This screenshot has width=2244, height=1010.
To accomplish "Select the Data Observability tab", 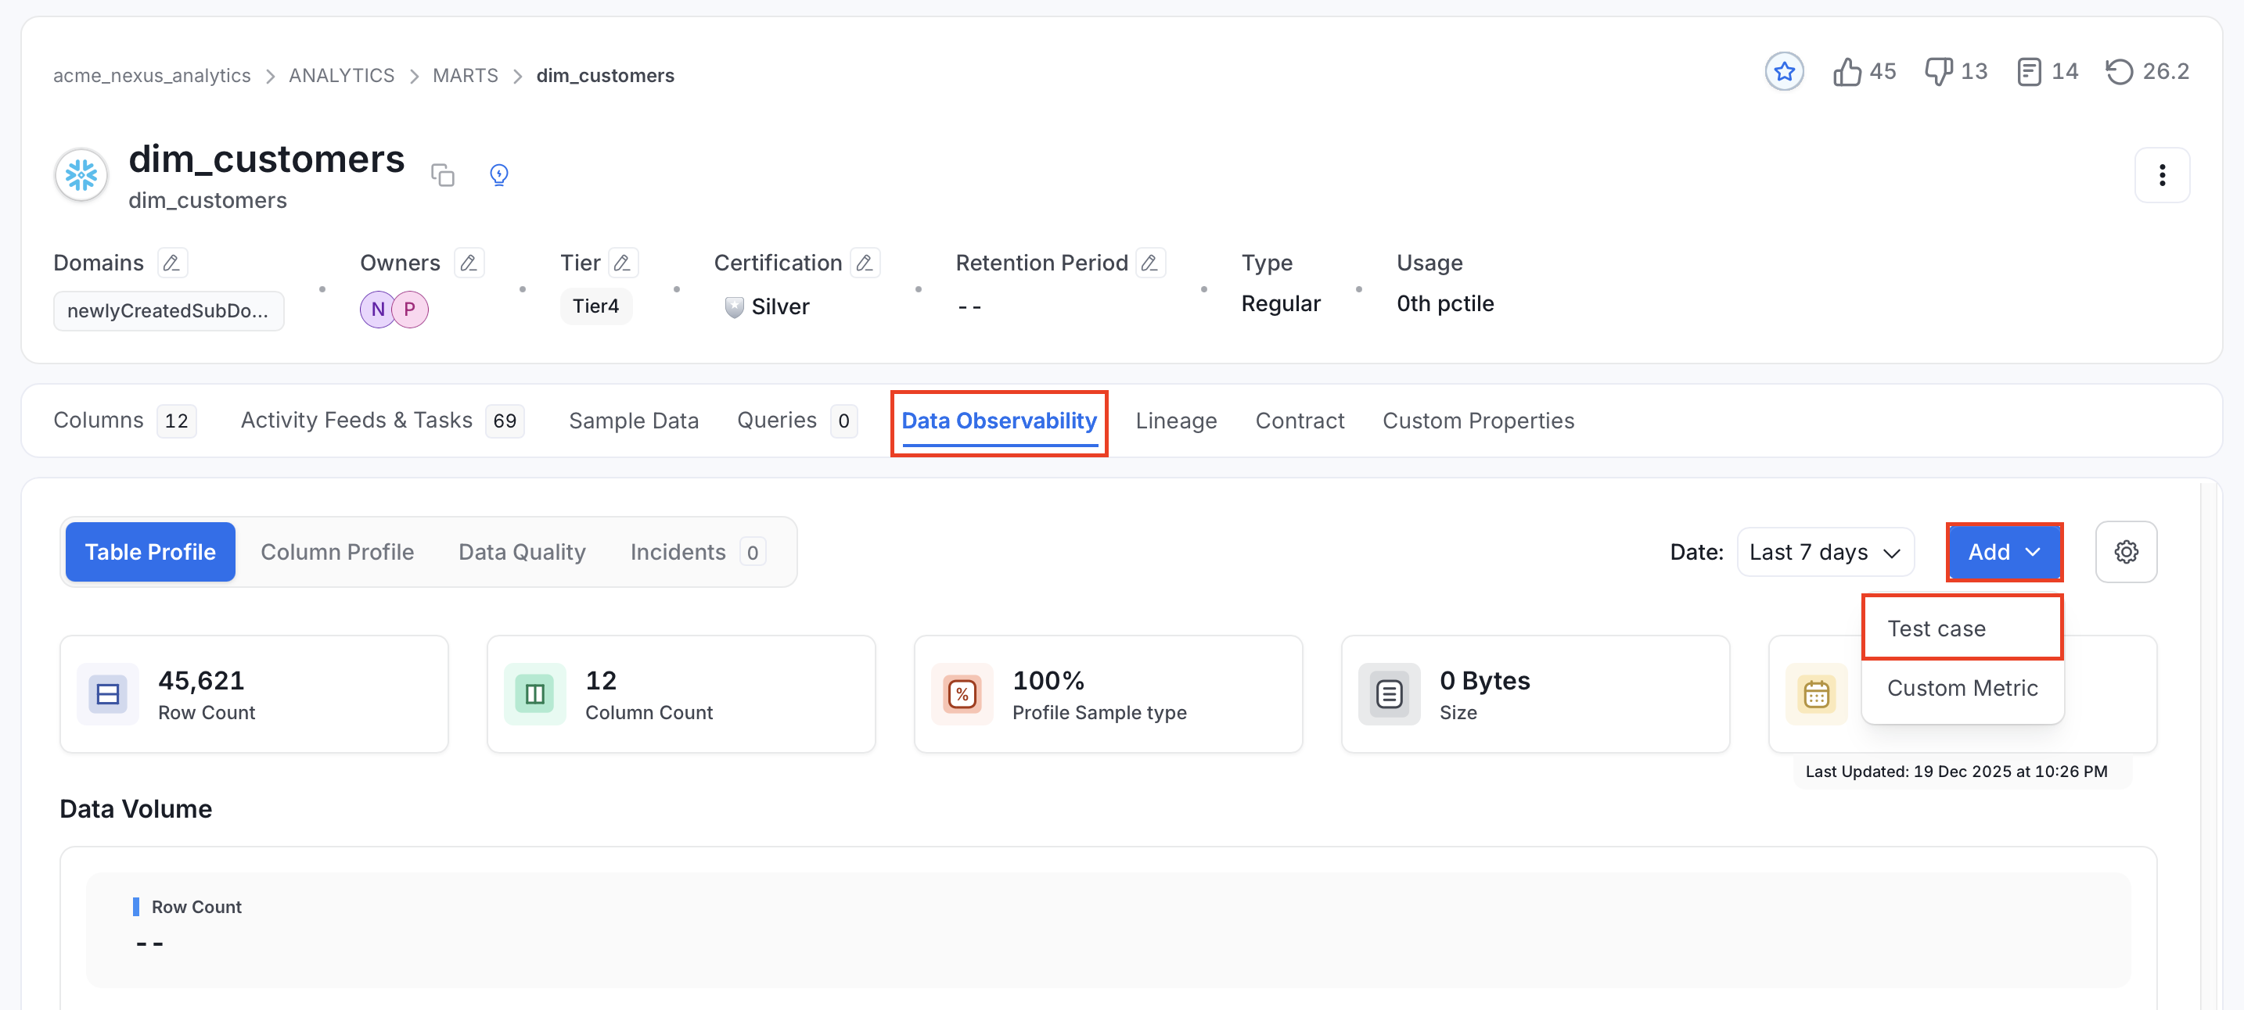I will coord(998,421).
